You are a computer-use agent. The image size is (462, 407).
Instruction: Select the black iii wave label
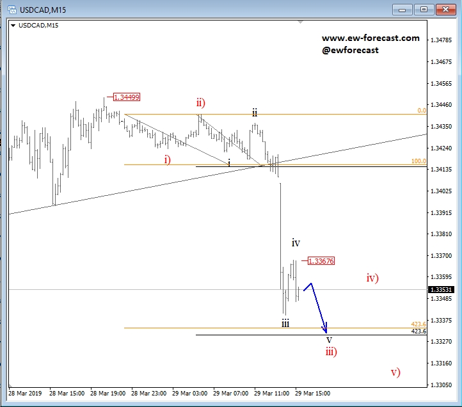coord(285,323)
